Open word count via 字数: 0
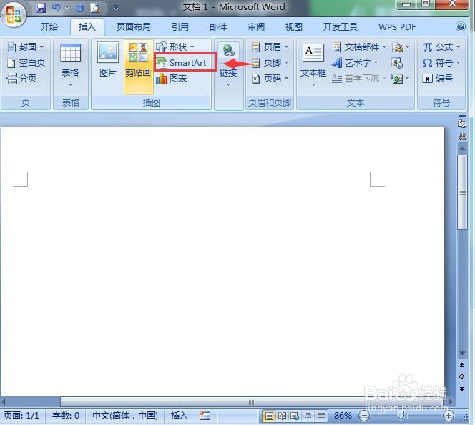475x425 pixels. click(66, 415)
